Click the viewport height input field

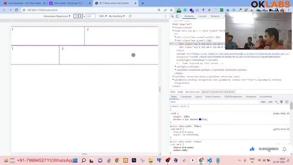point(91,16)
